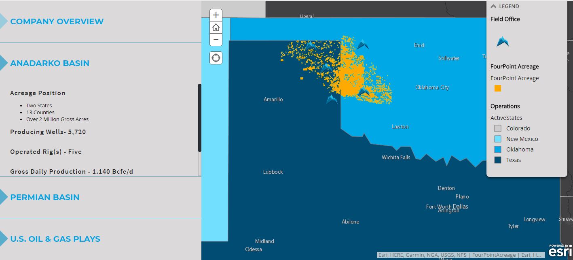The height and width of the screenshot is (260, 573).
Task: Select the Anadarko Basin heading
Action: [50, 63]
